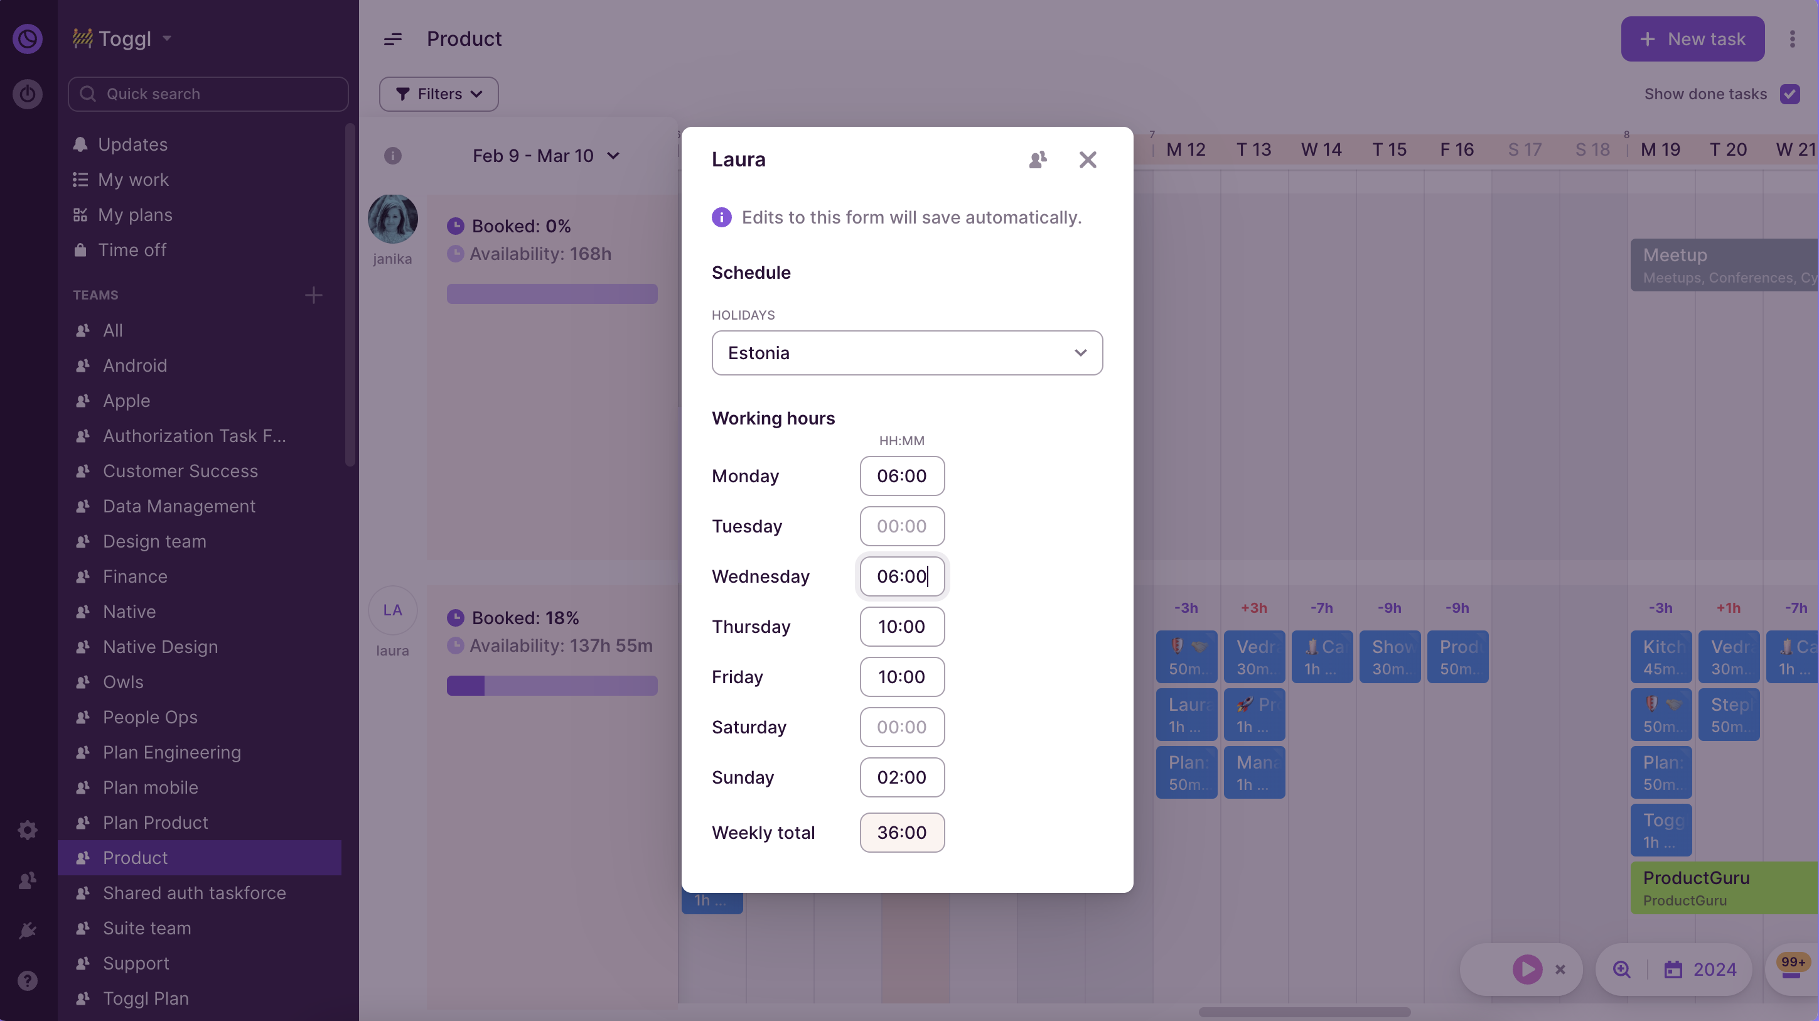Click Laura's booked progress bar
Viewport: 1819px width, 1021px height.
point(552,686)
